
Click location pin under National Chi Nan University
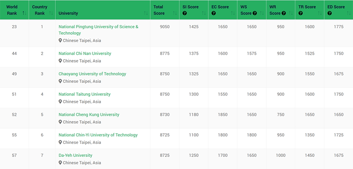(x=60, y=61)
